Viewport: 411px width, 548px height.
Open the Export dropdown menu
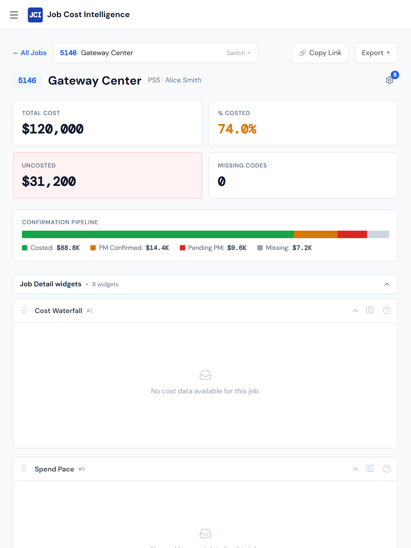pyautogui.click(x=376, y=53)
